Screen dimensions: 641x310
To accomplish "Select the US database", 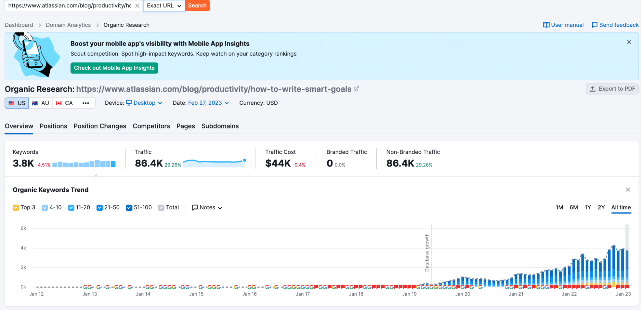I will [17, 103].
